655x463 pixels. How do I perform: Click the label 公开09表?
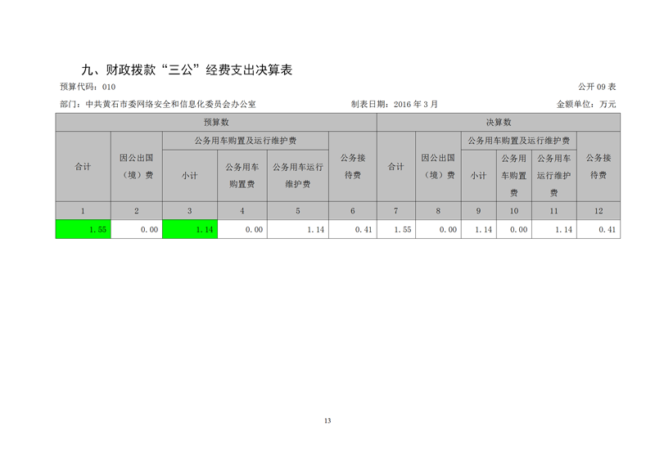coord(597,87)
